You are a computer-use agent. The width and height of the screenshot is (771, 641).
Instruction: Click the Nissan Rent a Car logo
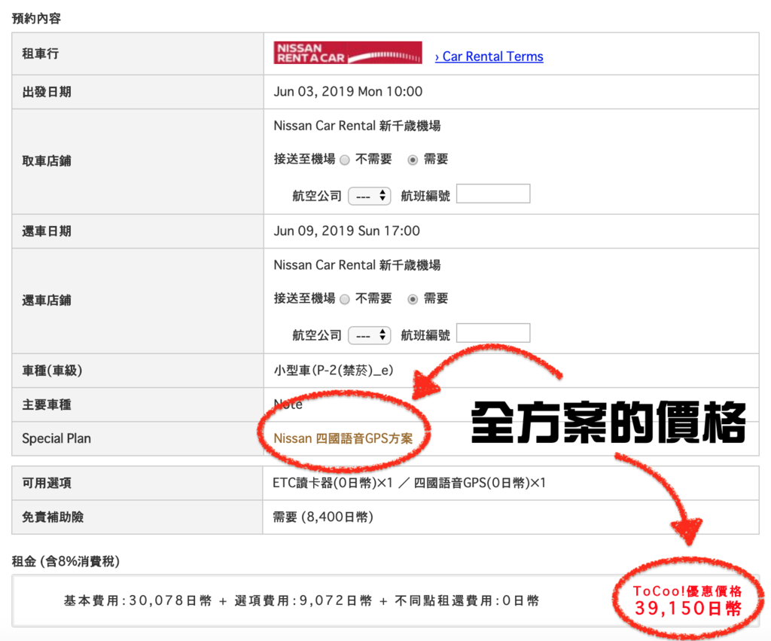(x=348, y=53)
